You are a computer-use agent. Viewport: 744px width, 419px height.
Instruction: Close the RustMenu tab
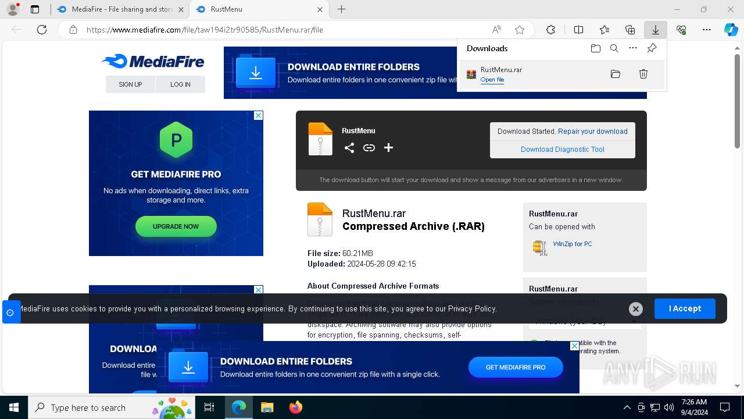coord(320,9)
